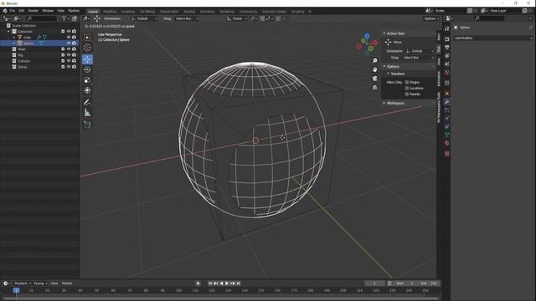Image resolution: width=536 pixels, height=301 pixels.
Task: Open the File menu
Action: (x=13, y=11)
